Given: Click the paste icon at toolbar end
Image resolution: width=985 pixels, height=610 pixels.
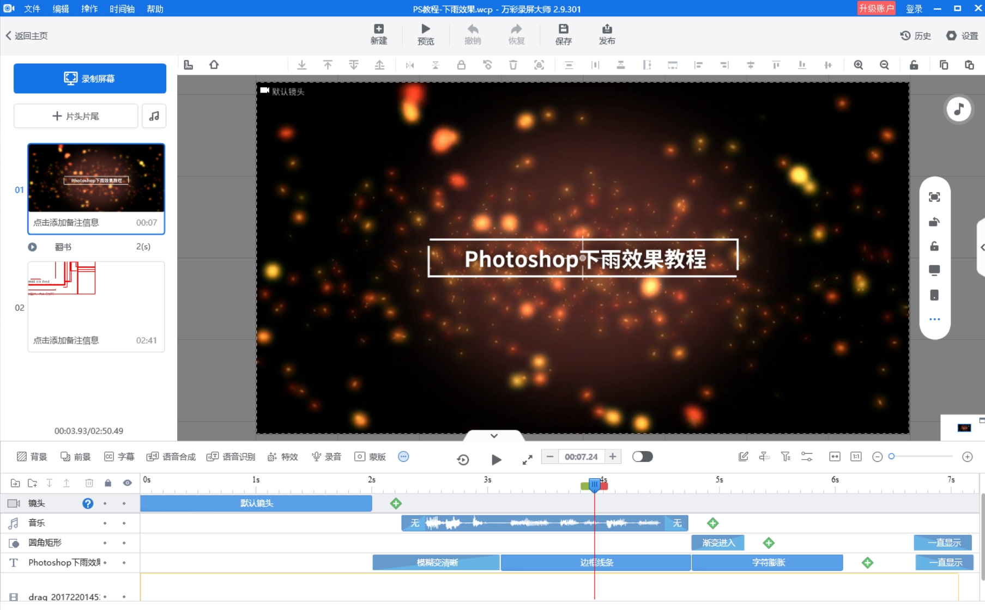Looking at the screenshot, I should (969, 65).
